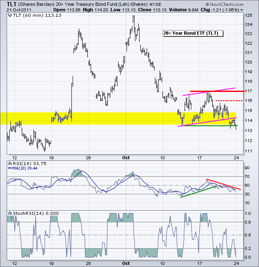
Task: Click the StochRSI(14) legend icon
Action: (x=10, y=213)
